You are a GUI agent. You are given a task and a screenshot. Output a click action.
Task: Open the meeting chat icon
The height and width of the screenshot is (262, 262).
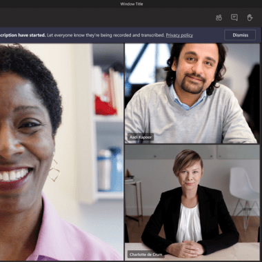coord(234,17)
